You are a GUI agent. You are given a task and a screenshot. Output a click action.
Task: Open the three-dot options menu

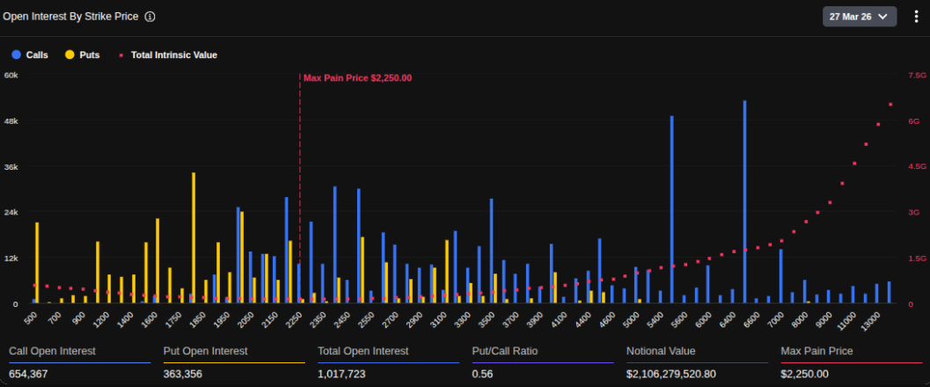click(916, 17)
